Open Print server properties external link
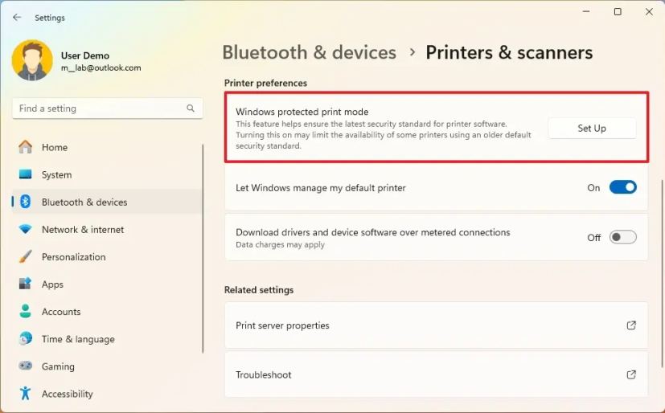 631,325
